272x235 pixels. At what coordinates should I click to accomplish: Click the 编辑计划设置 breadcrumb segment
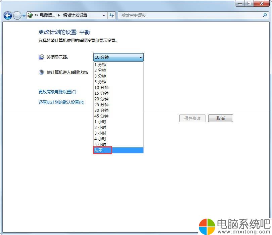[75, 15]
